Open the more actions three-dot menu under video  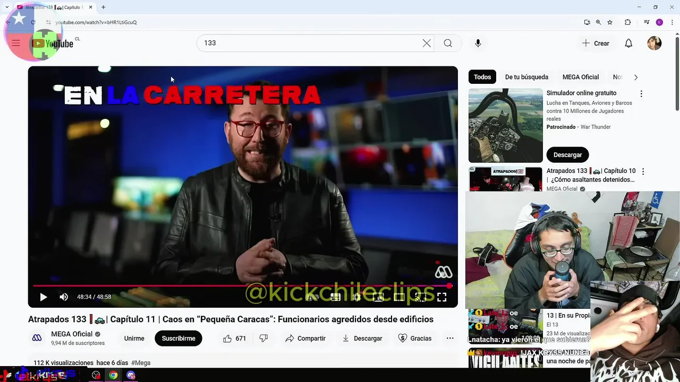pos(450,338)
